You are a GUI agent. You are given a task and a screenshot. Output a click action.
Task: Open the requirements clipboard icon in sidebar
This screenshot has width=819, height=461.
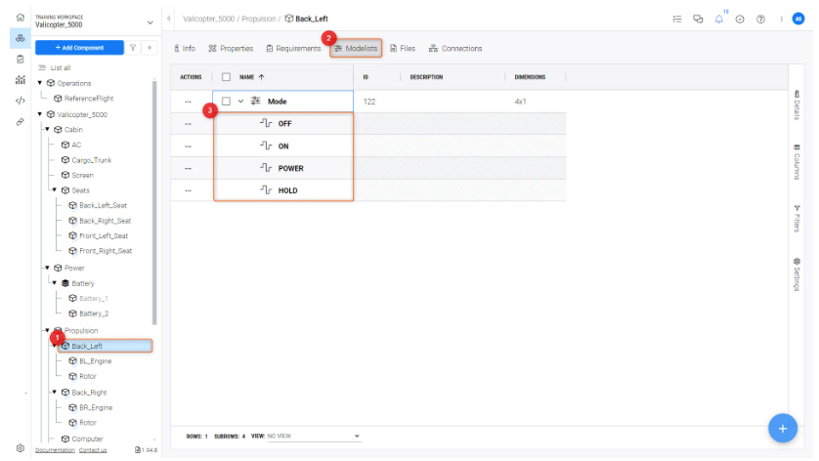[20, 59]
